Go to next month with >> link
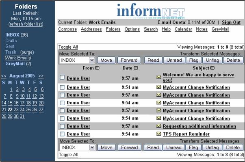 (x=41, y=76)
